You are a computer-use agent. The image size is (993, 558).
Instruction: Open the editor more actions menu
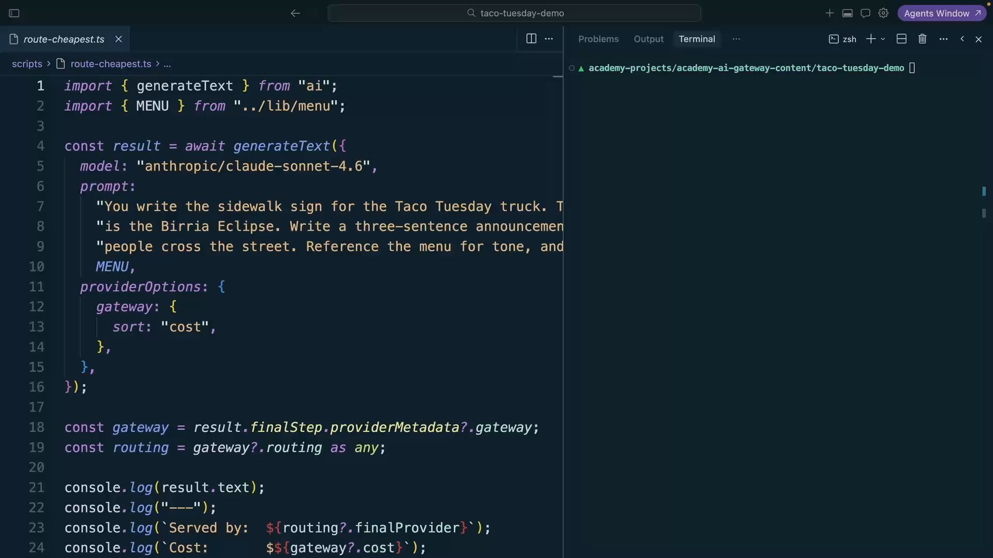[x=549, y=39]
